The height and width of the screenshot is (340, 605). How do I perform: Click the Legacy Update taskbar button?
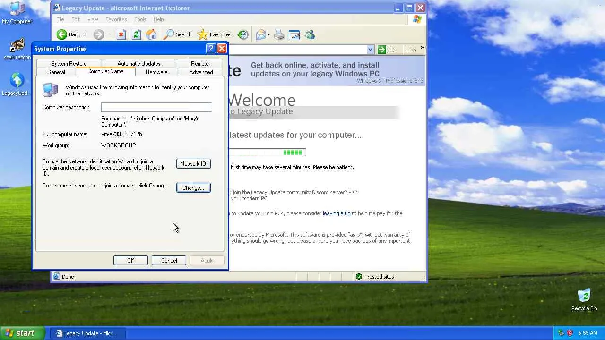88,333
